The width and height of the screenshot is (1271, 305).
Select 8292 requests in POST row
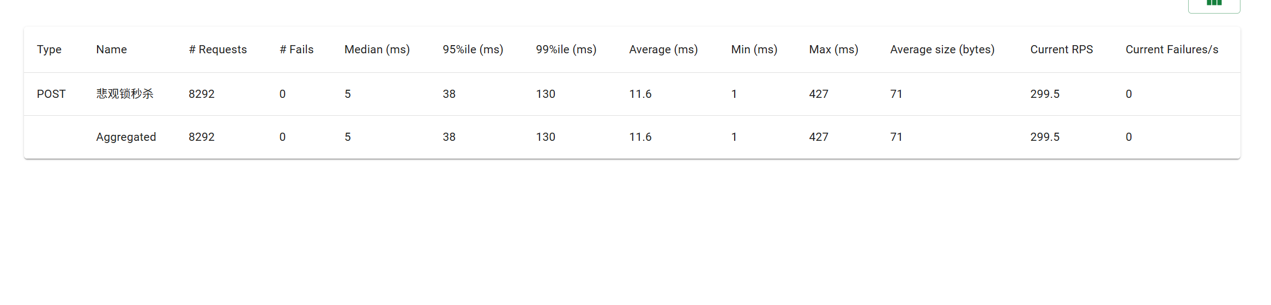click(x=202, y=94)
